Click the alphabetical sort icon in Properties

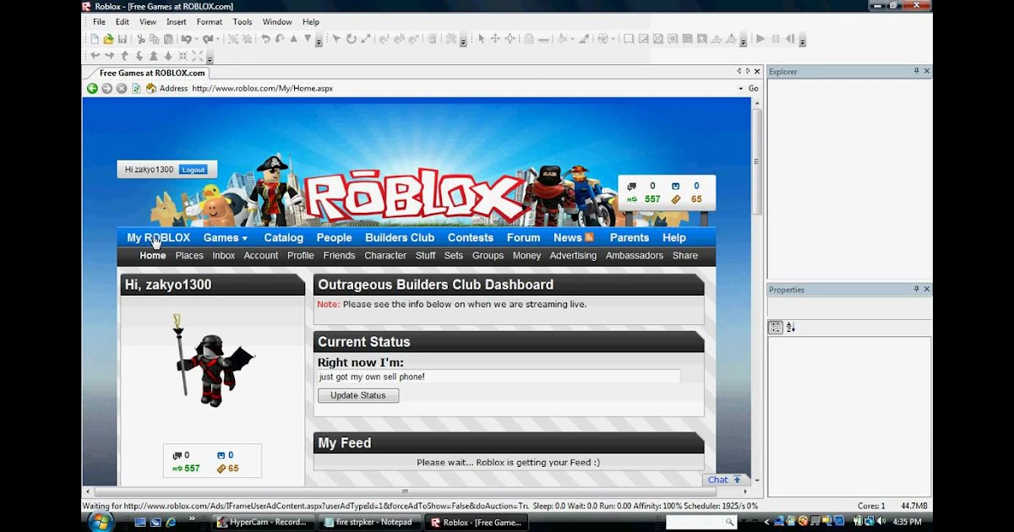click(x=791, y=328)
